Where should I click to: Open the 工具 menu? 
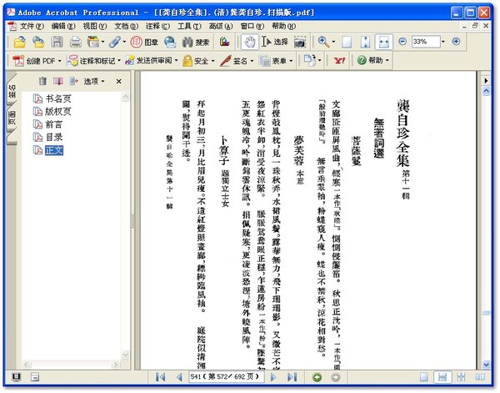point(189,26)
